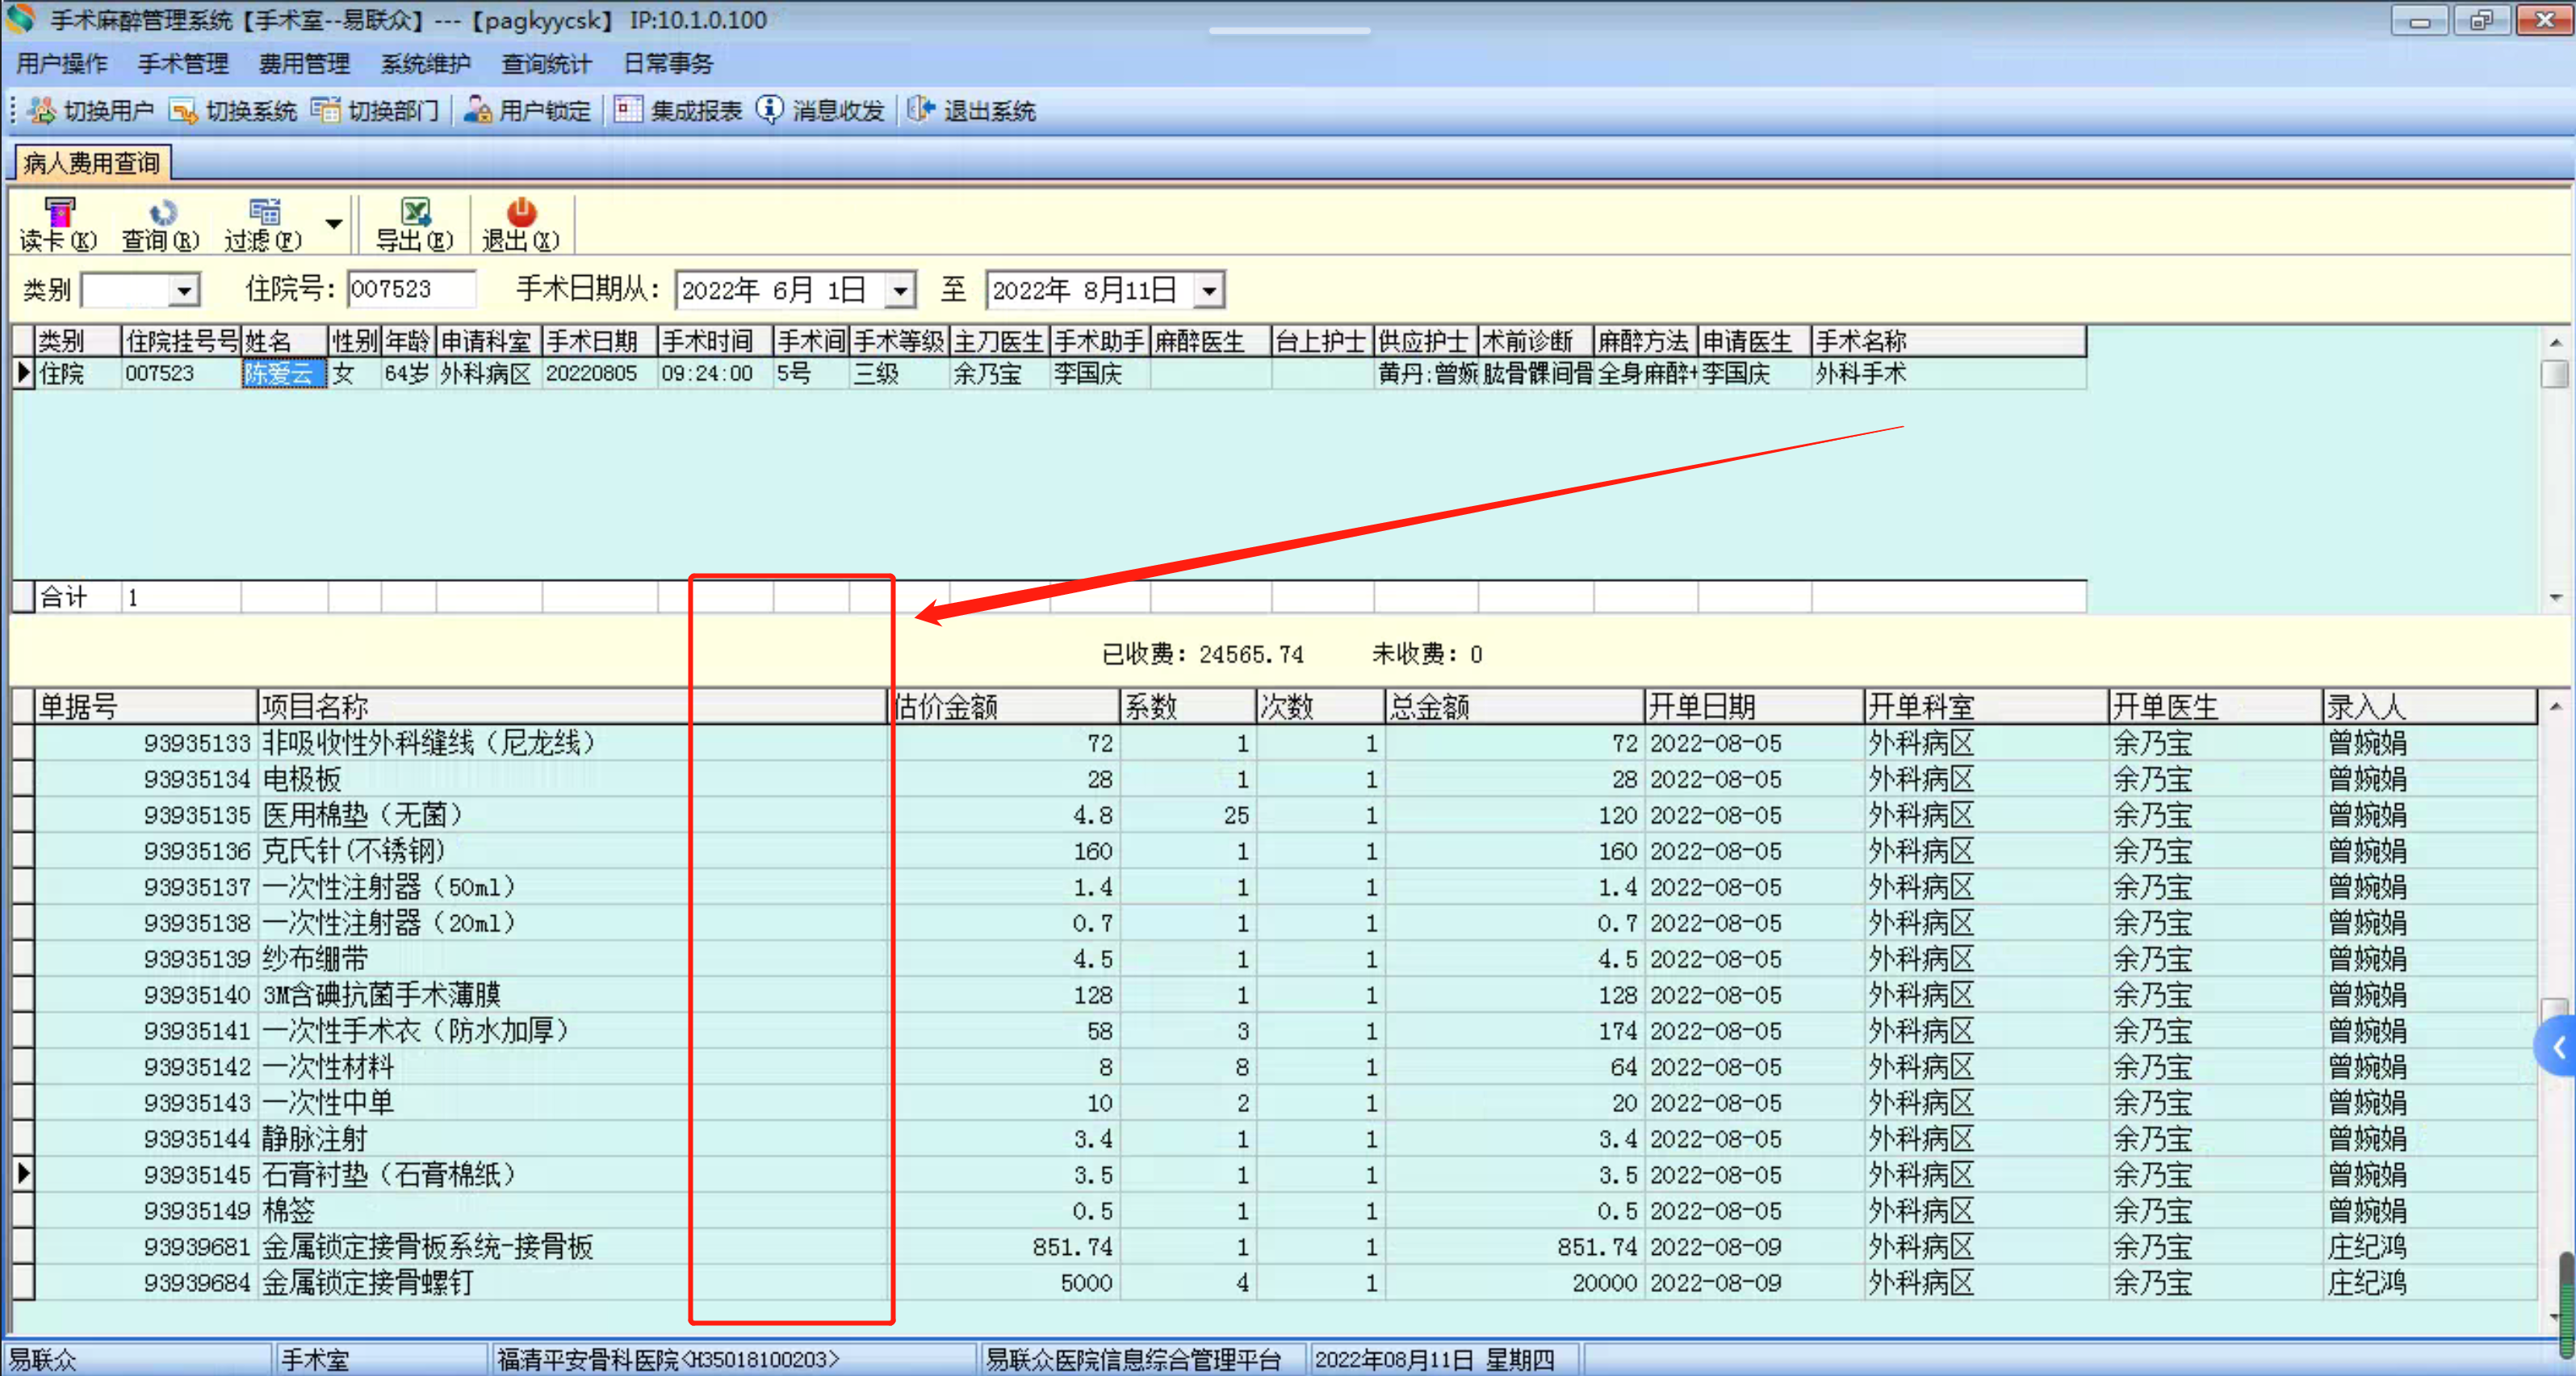Open start date picker dropdown arrow
The height and width of the screenshot is (1376, 2576).
(900, 291)
